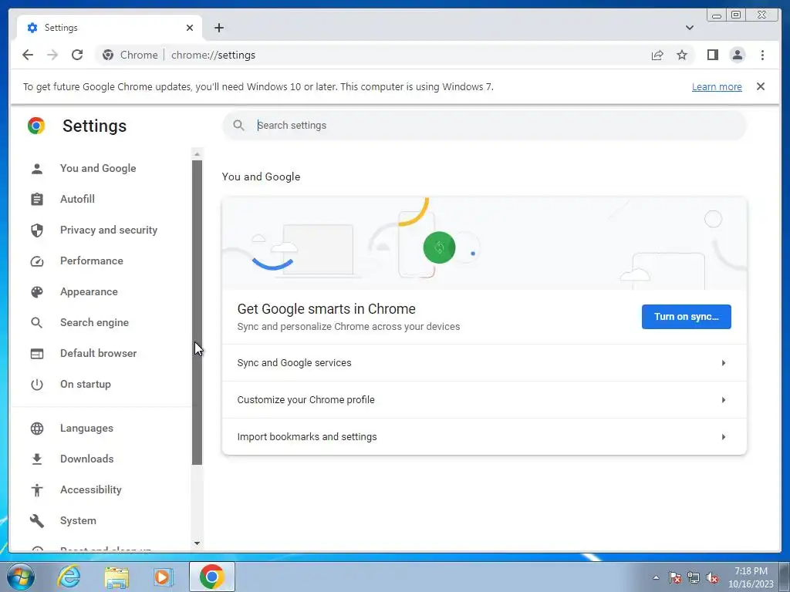The width and height of the screenshot is (790, 592).
Task: Open Internet Explorer from the taskbar
Action: (x=69, y=577)
